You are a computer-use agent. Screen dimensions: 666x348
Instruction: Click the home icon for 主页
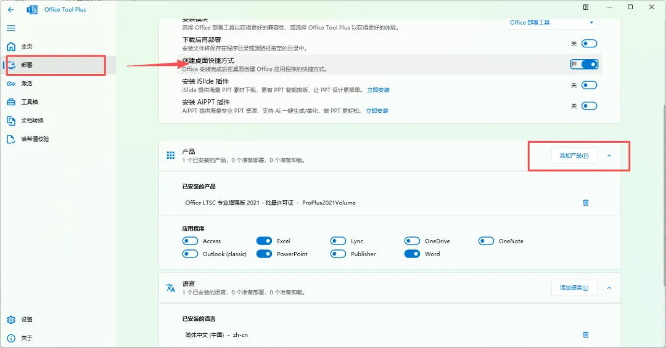coord(11,46)
